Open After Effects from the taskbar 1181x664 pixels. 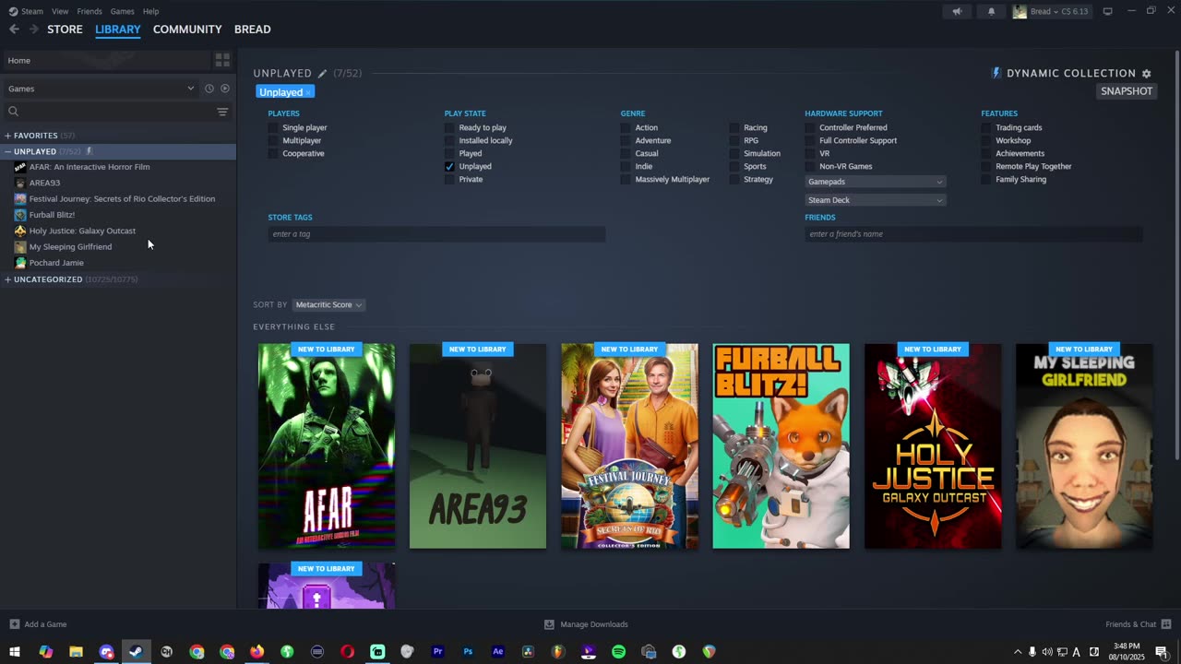[498, 652]
